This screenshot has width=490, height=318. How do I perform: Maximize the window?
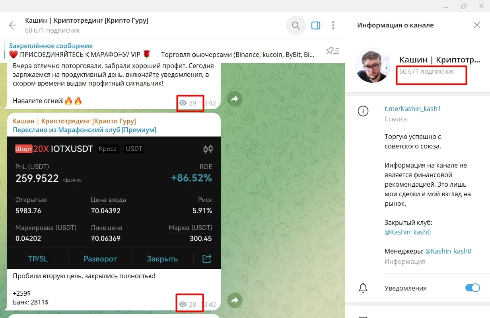pos(464,6)
